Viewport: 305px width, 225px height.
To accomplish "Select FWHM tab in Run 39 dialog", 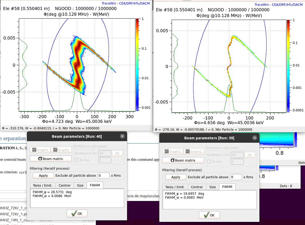I will [x=227, y=187].
